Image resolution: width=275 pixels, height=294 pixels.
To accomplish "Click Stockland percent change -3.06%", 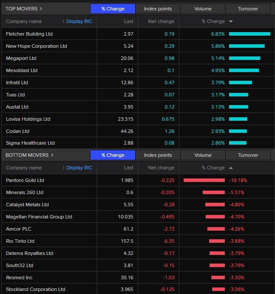I will tap(237, 289).
